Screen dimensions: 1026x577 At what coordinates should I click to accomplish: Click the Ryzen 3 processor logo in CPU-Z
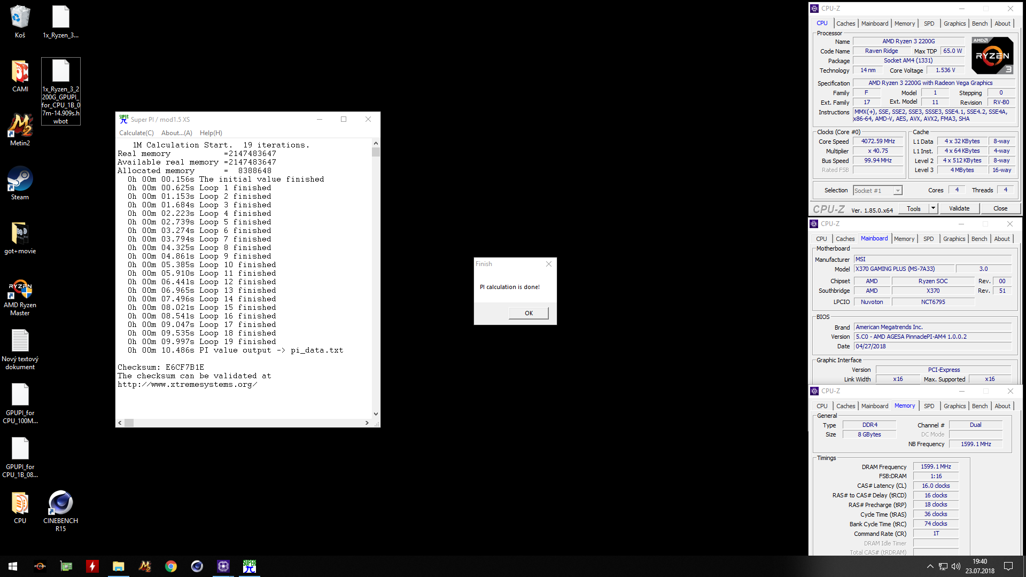(992, 56)
